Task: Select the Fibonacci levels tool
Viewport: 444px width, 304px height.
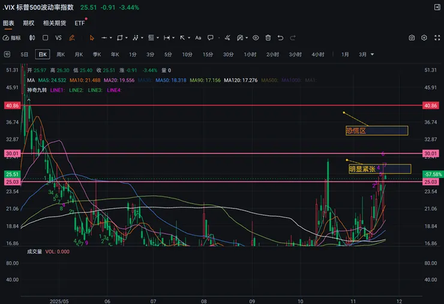Action: (151, 38)
